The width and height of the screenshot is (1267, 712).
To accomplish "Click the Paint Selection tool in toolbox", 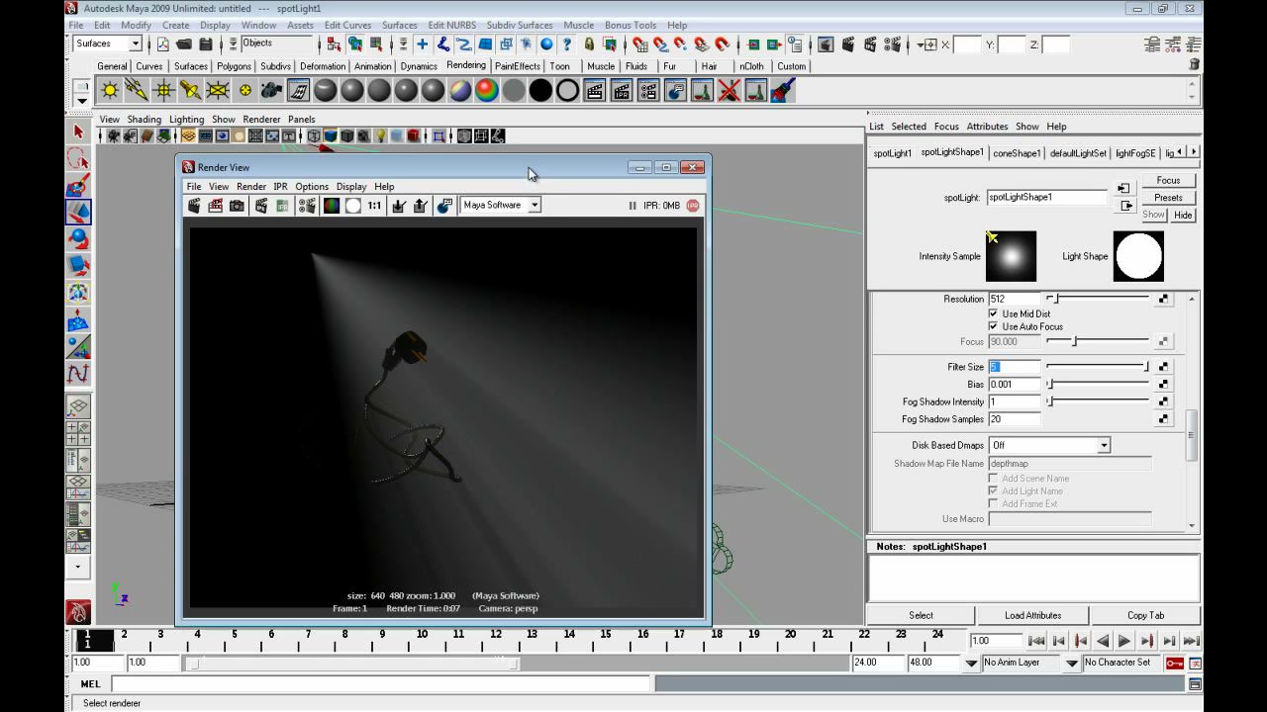I will (78, 185).
